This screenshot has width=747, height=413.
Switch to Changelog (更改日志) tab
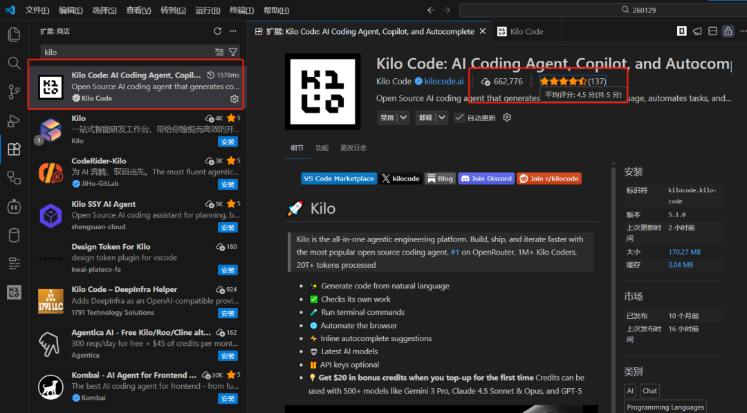click(353, 147)
